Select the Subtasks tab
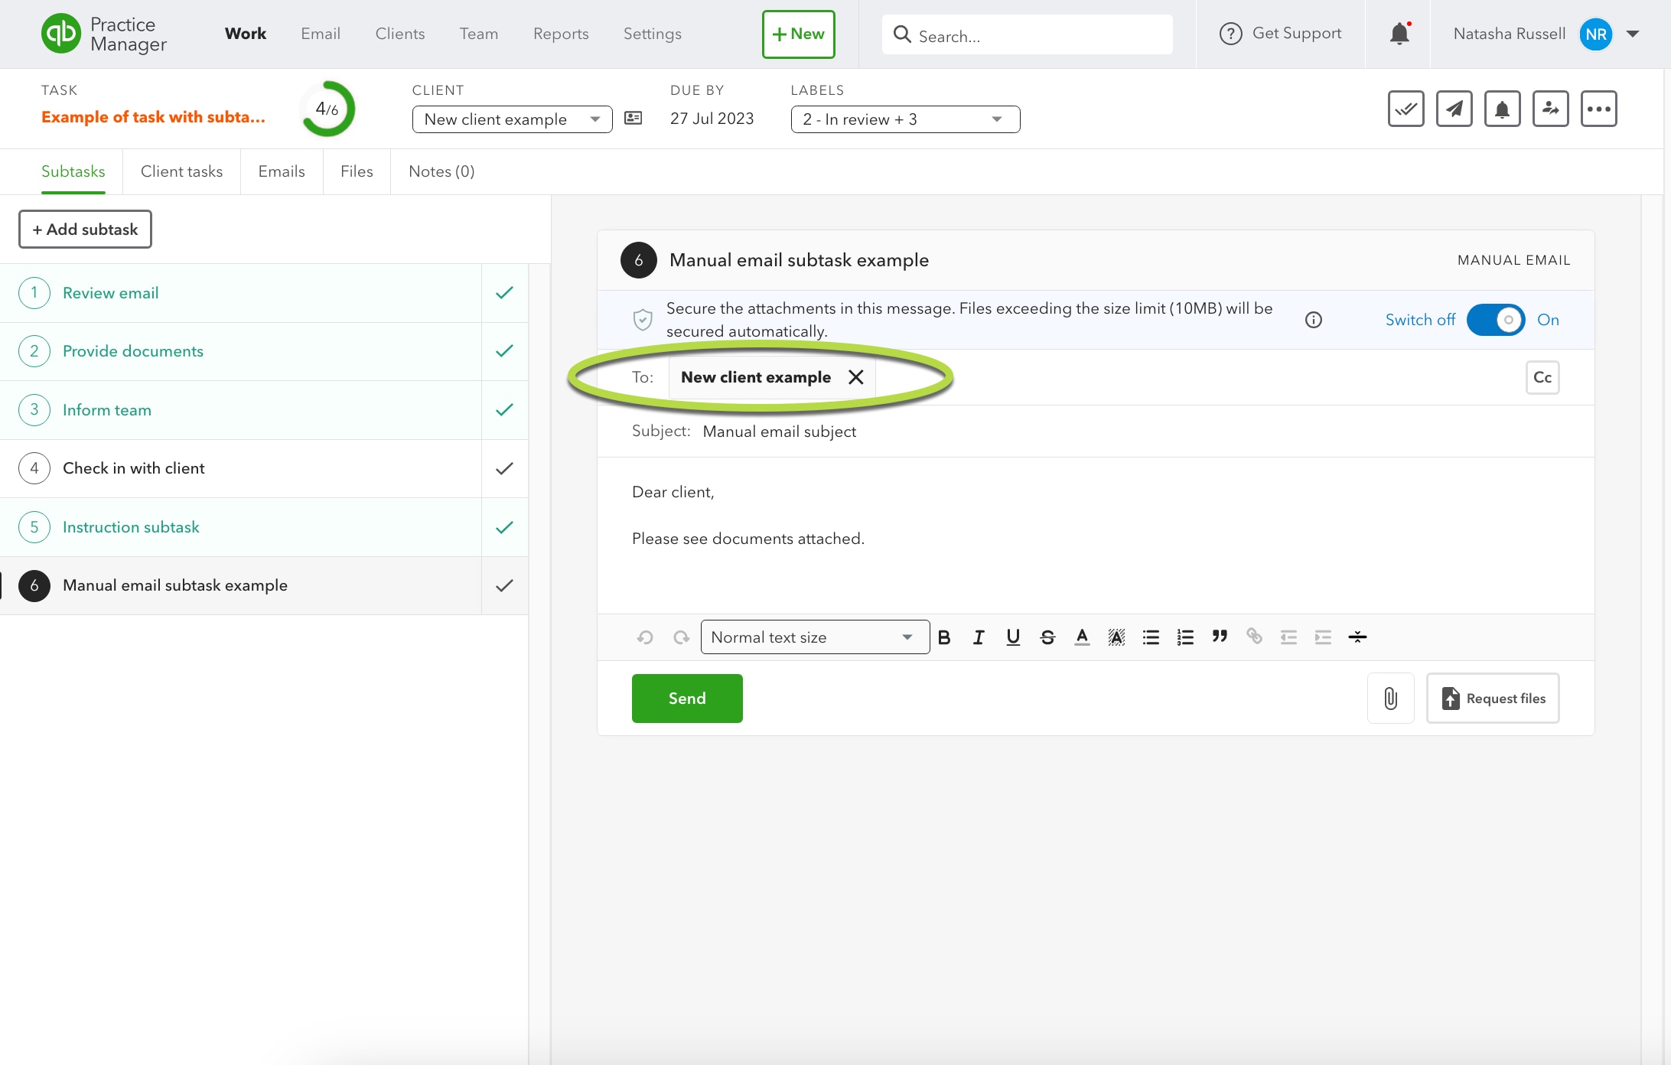The height and width of the screenshot is (1065, 1671). pyautogui.click(x=73, y=171)
